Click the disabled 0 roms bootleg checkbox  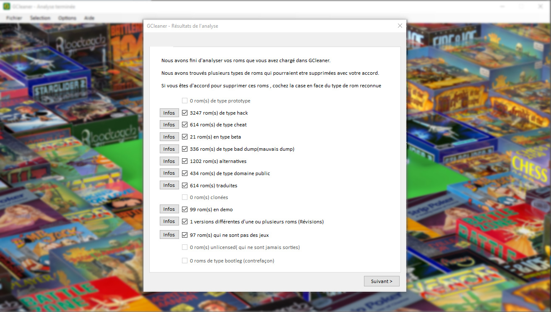(185, 261)
